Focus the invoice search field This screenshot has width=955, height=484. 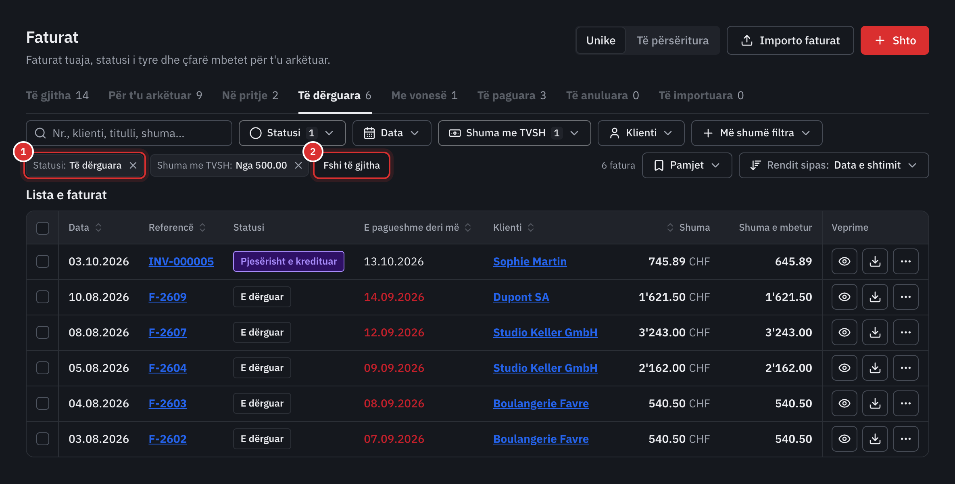click(129, 133)
